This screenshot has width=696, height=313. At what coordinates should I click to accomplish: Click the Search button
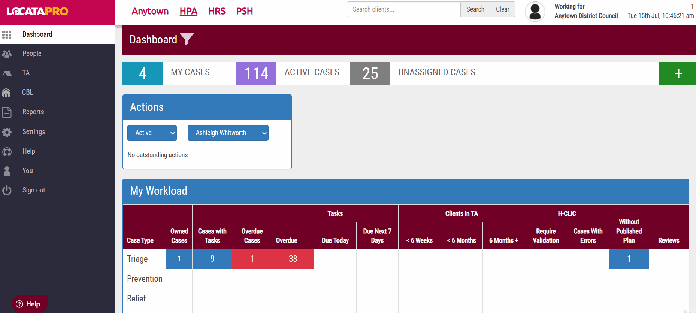tap(475, 9)
